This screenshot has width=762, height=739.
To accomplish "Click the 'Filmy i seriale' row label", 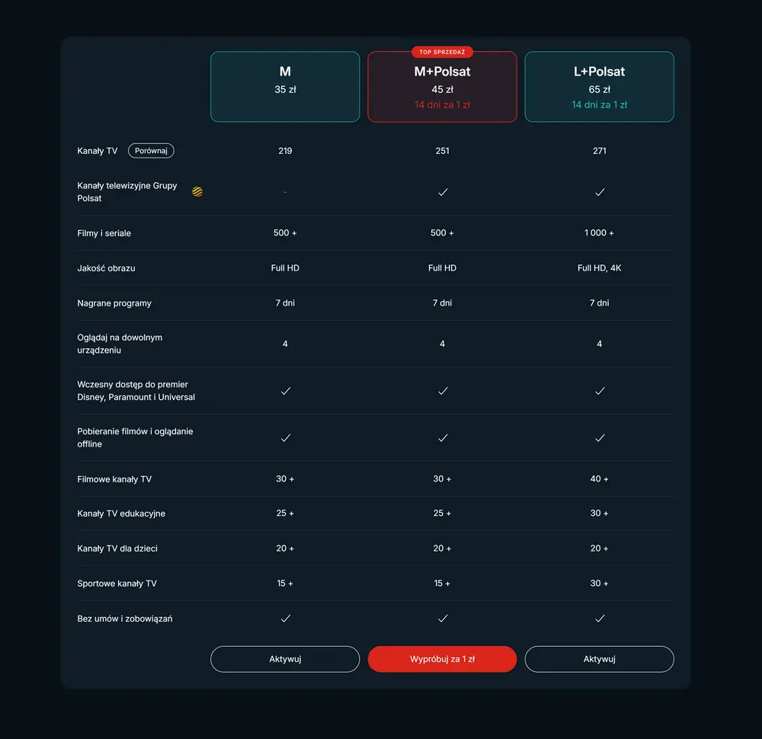I will [104, 233].
